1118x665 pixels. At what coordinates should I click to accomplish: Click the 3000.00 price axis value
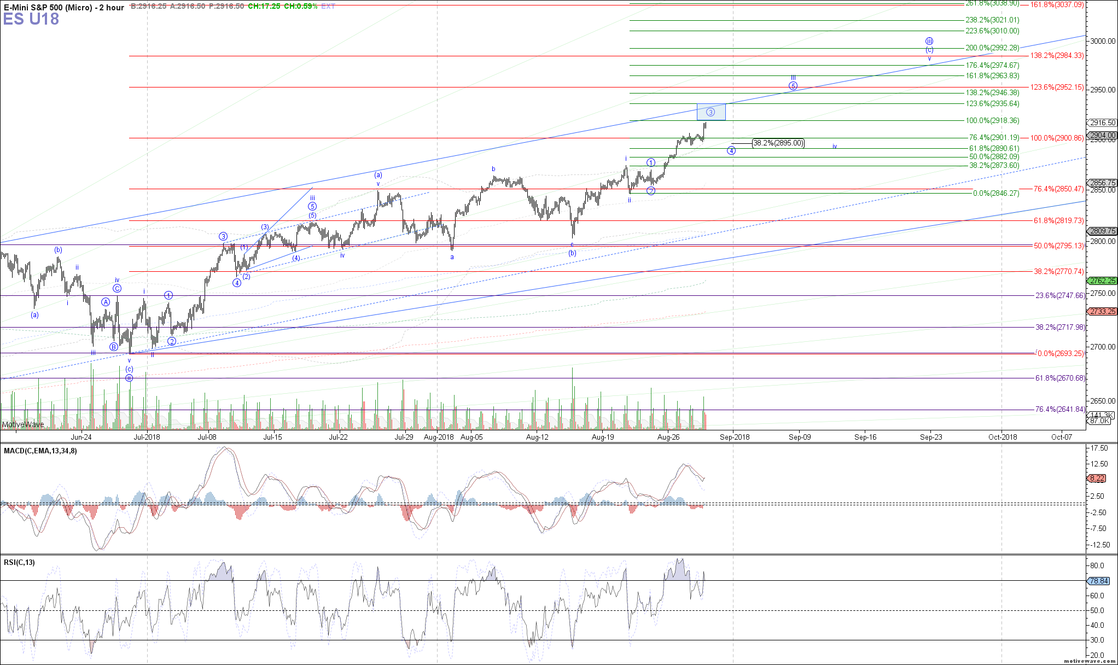coord(1102,41)
